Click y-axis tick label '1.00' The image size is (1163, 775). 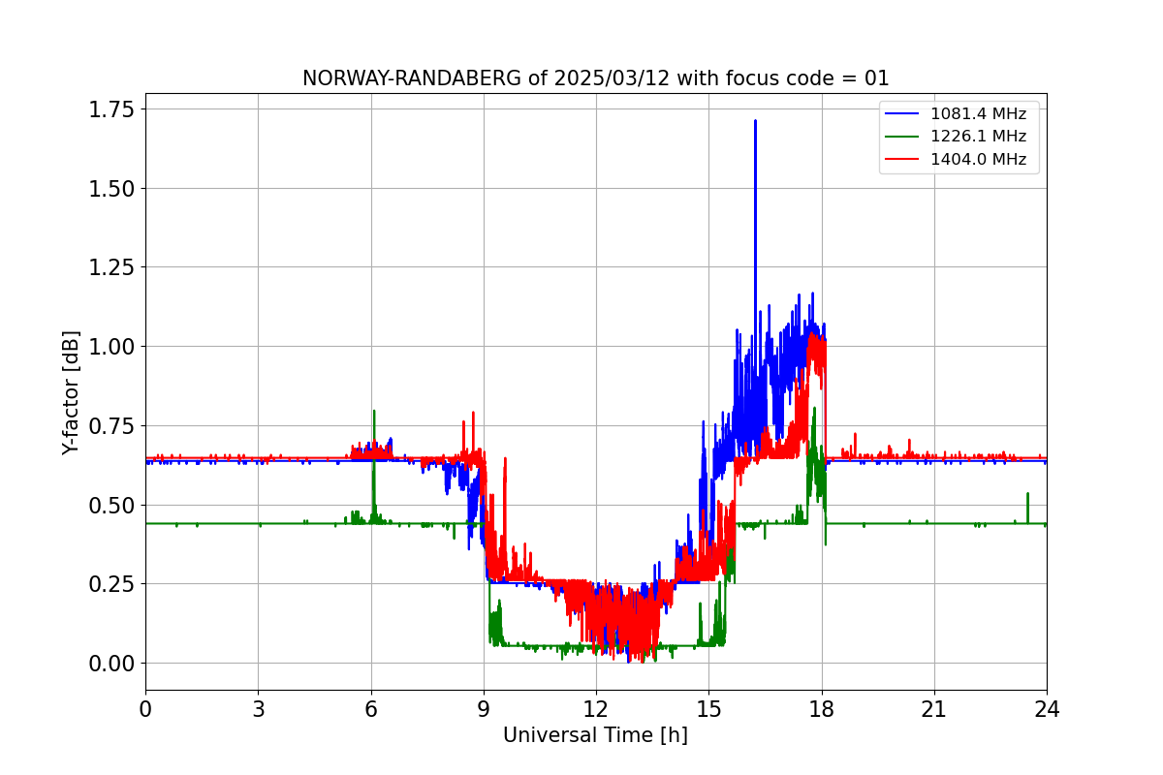click(x=110, y=347)
